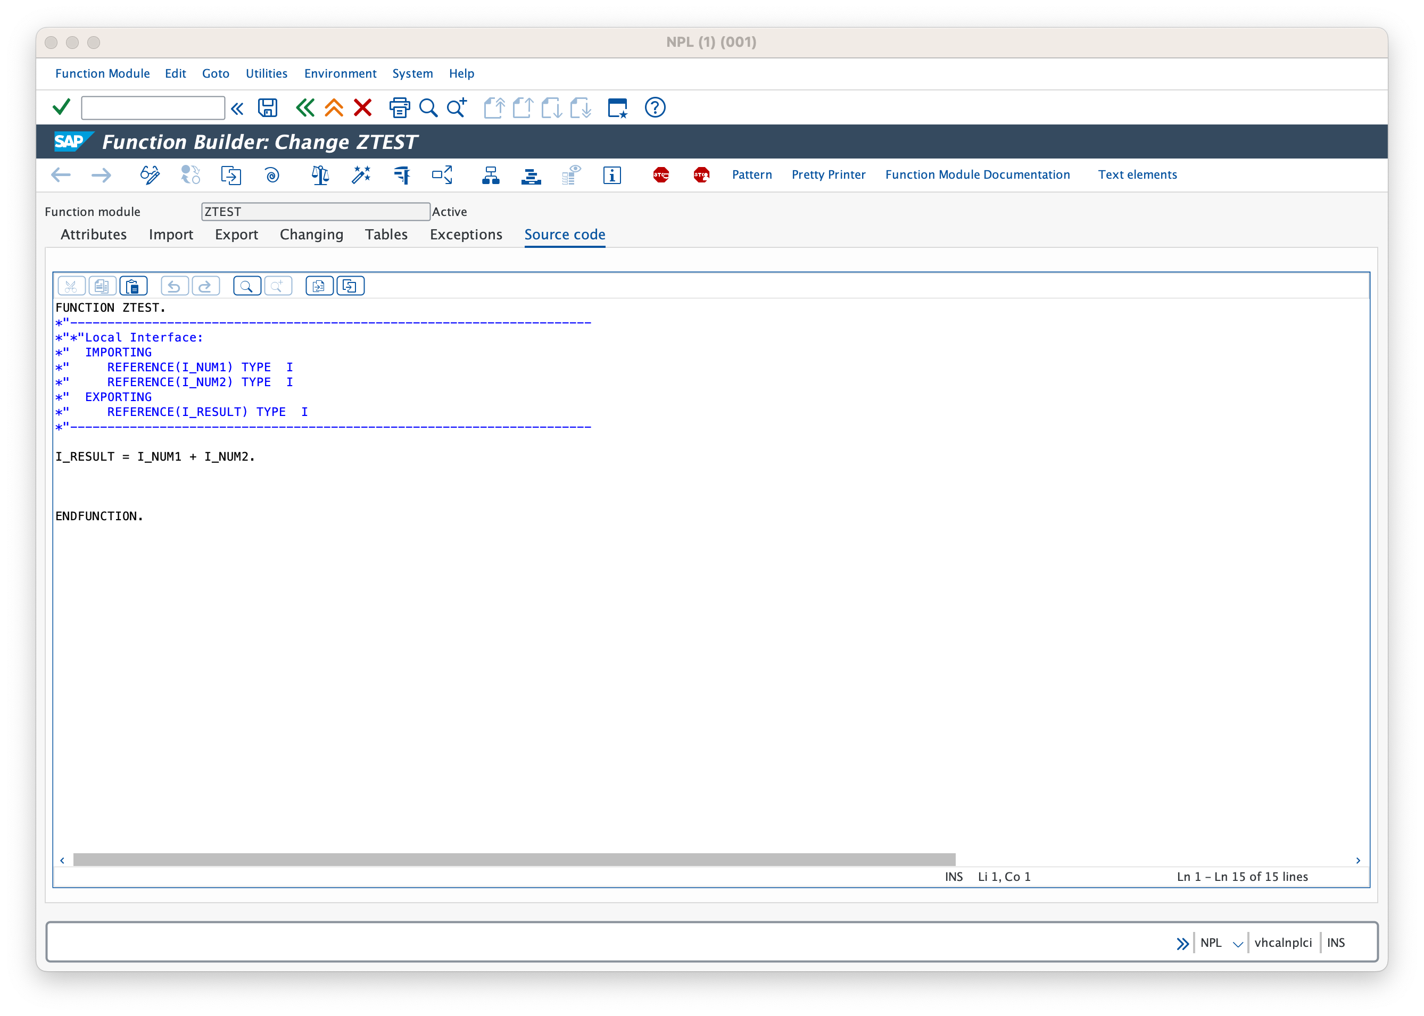Collapse command field with double-left chevron

point(236,108)
